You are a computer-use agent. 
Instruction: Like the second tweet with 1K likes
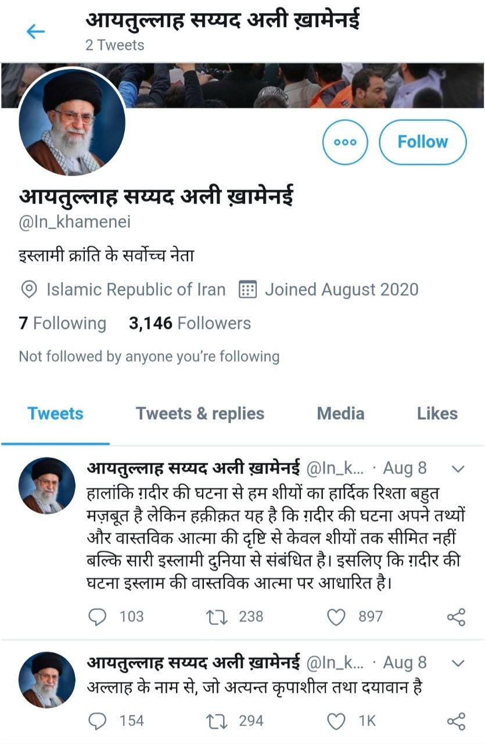click(x=337, y=721)
